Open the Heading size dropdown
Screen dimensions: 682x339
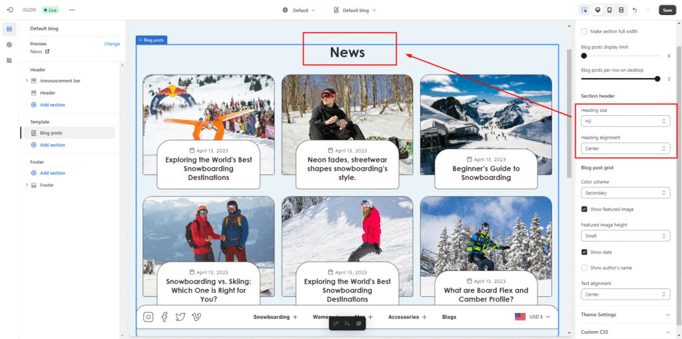(x=625, y=121)
